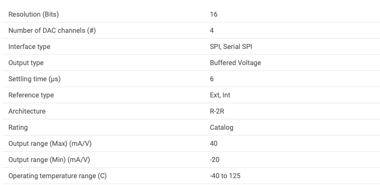Select the Reference type label

click(31, 95)
